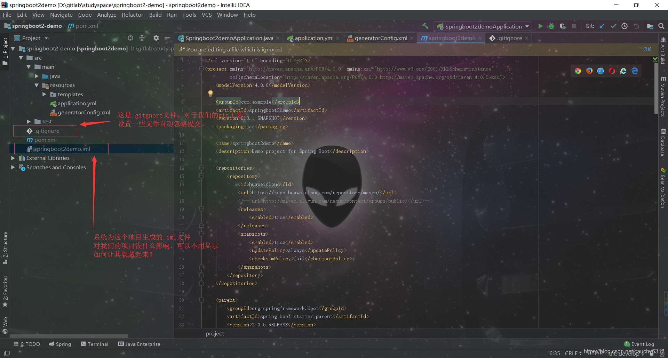Viewport: 668px width, 358px height.
Task: Run Springboot2demoApplication with green play button
Action: (540, 26)
